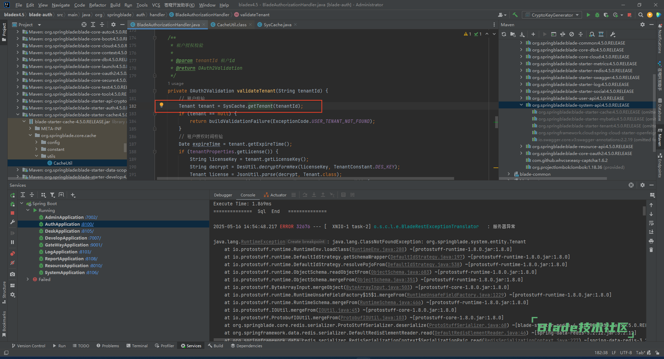Start debugging with the bug icon in the toolbar
This screenshot has height=359, width=664.
(597, 15)
